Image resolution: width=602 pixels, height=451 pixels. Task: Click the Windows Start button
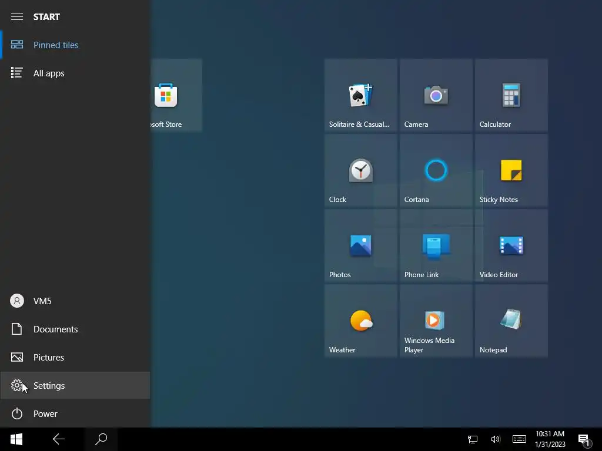[x=16, y=439]
